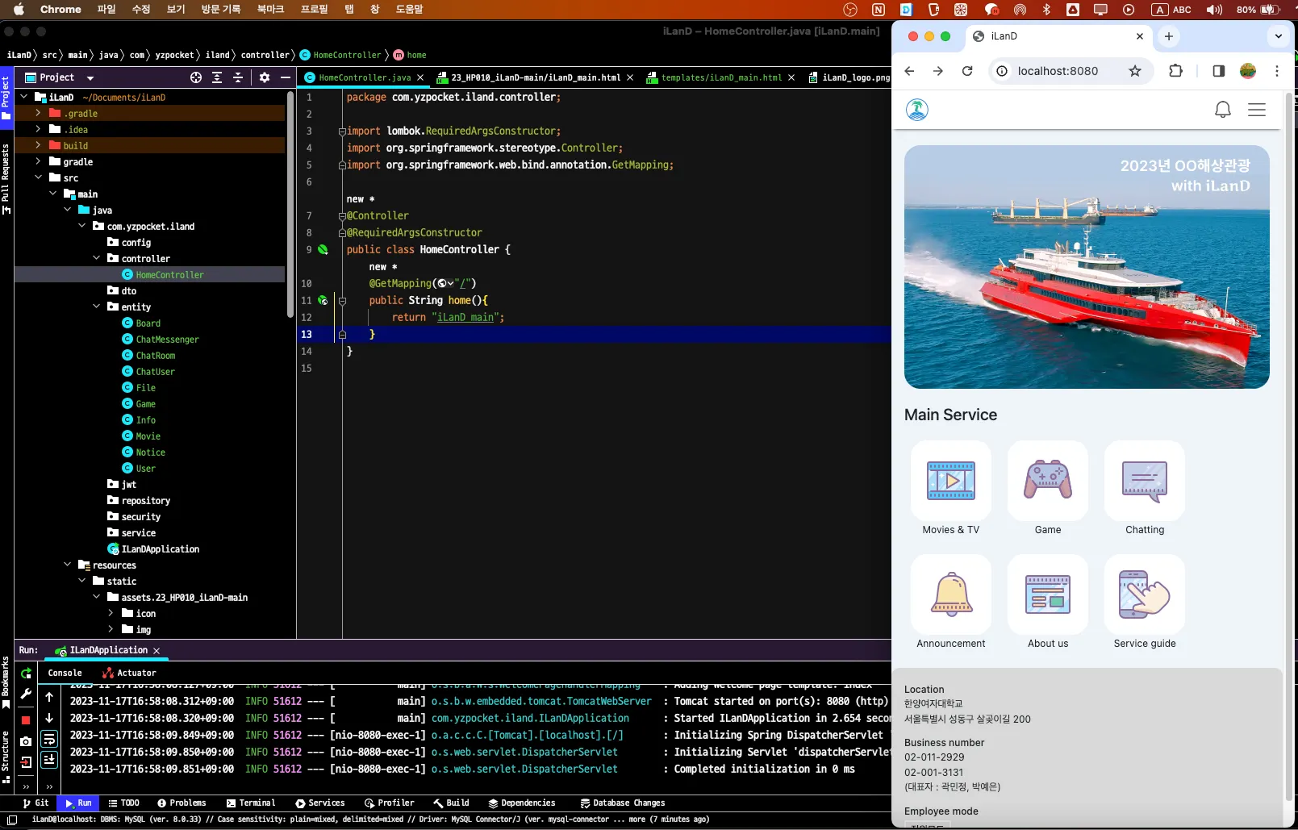This screenshot has width=1298, height=830.
Task: Switch to templates/iLanD_main.html editor tab
Action: click(720, 77)
